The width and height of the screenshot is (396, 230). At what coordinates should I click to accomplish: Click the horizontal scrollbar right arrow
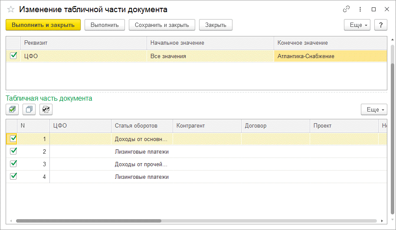click(x=381, y=221)
